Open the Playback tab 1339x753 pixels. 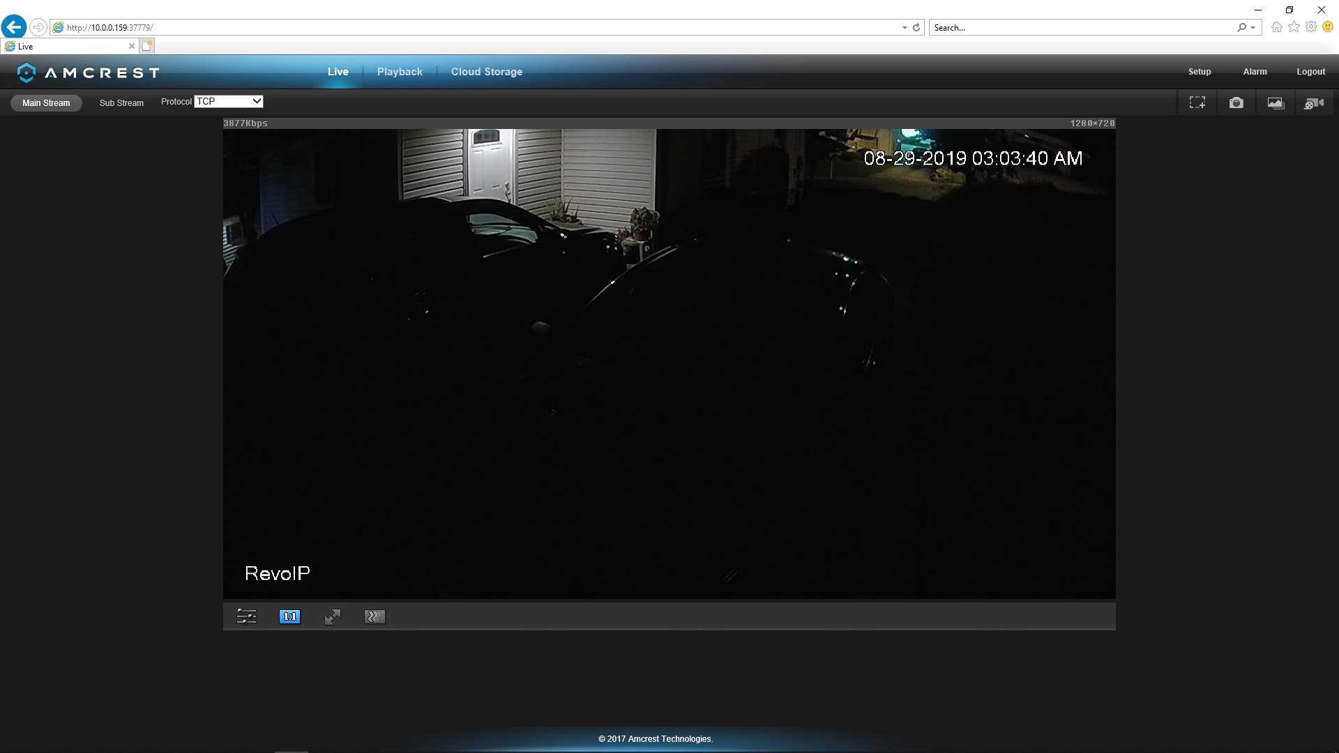[400, 72]
